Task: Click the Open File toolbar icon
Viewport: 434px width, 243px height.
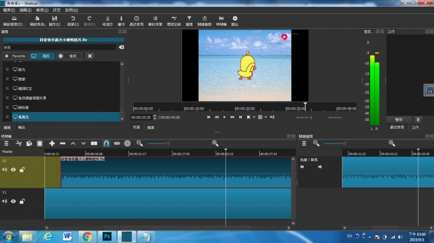Action: pos(14,19)
